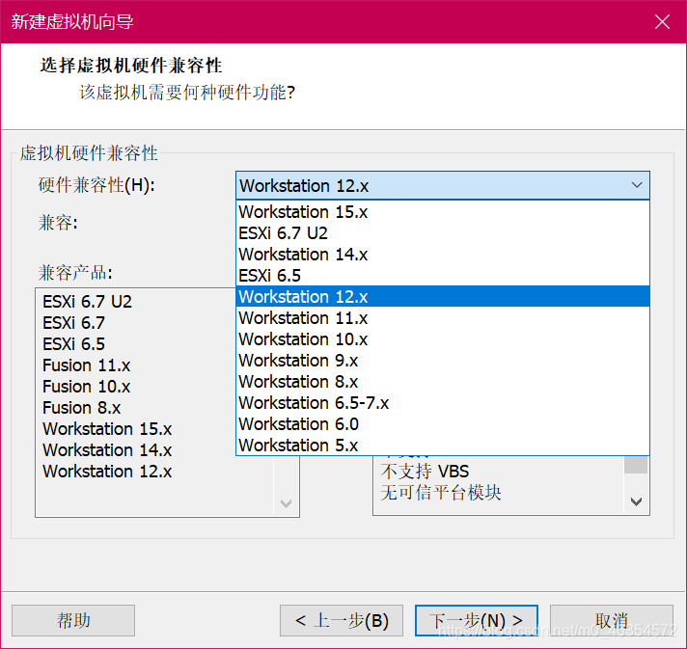Click Workstation 12.x in products list
The height and width of the screenshot is (649, 687).
[107, 472]
